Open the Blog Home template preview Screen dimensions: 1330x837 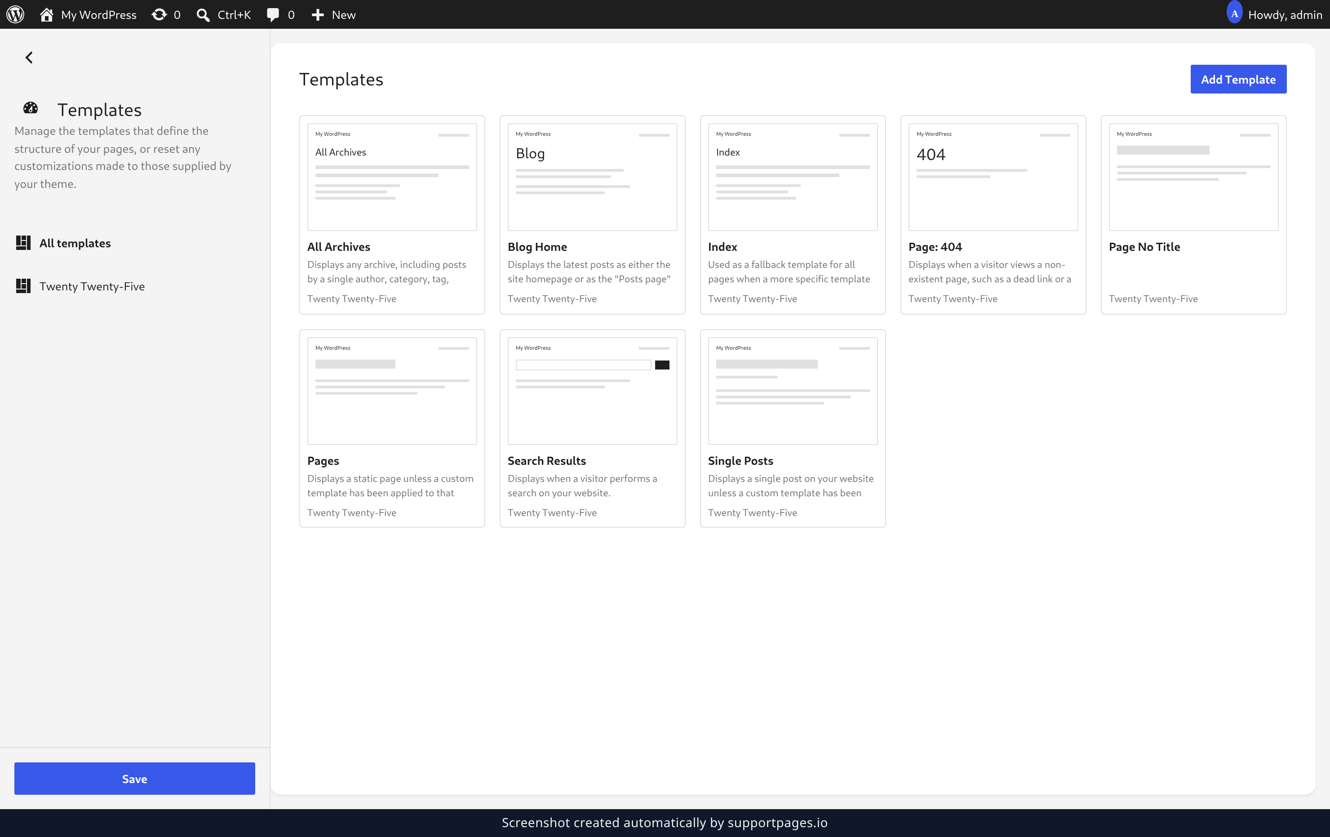pyautogui.click(x=592, y=177)
